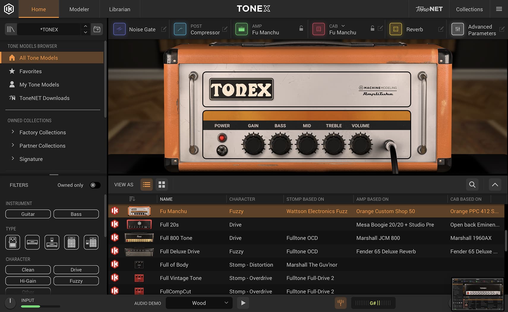The width and height of the screenshot is (508, 312).
Task: Switch to the Modeler tab
Action: click(x=79, y=9)
